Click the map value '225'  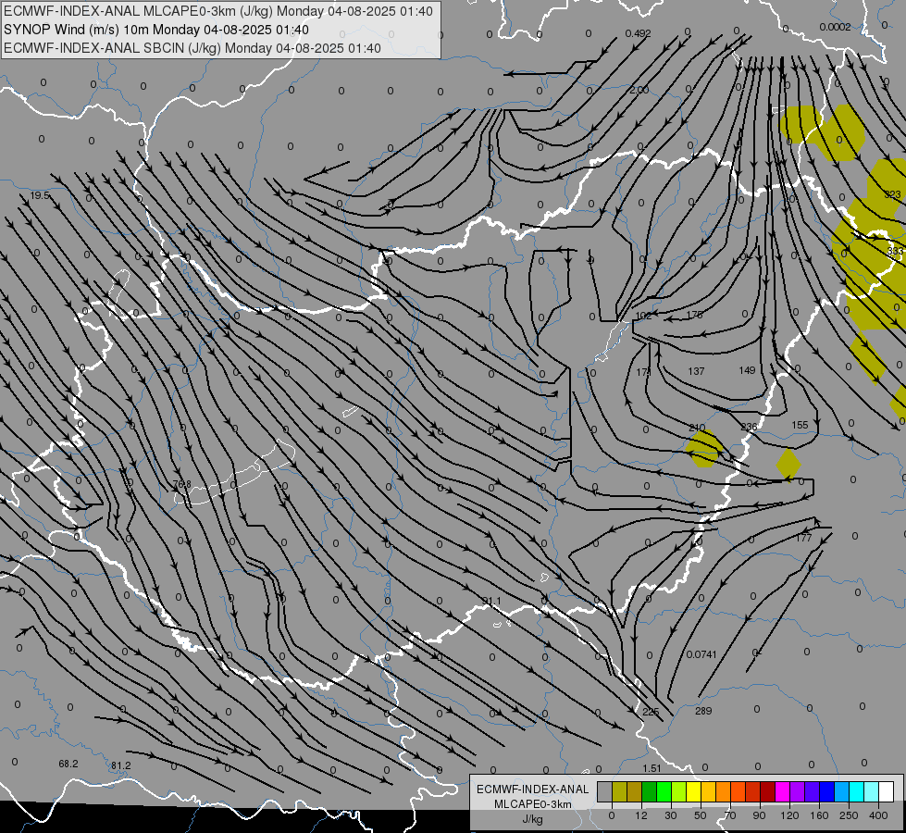pos(651,712)
